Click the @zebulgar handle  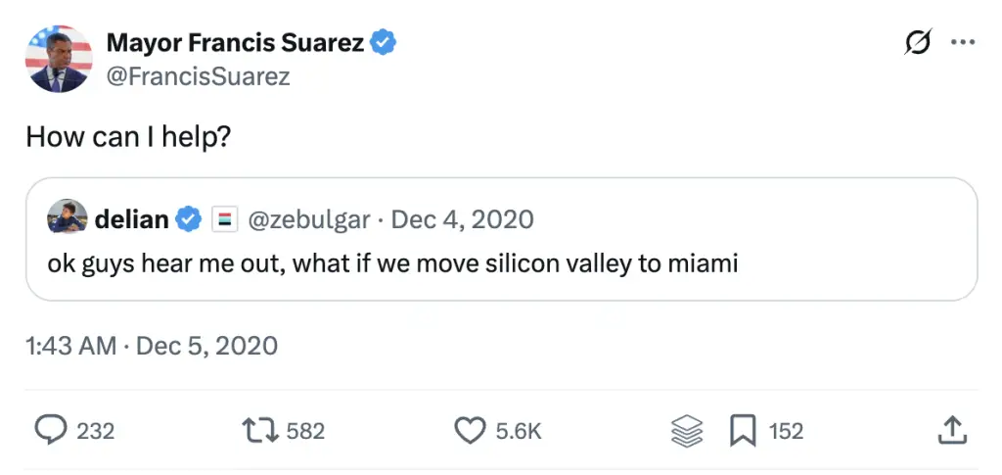(310, 219)
